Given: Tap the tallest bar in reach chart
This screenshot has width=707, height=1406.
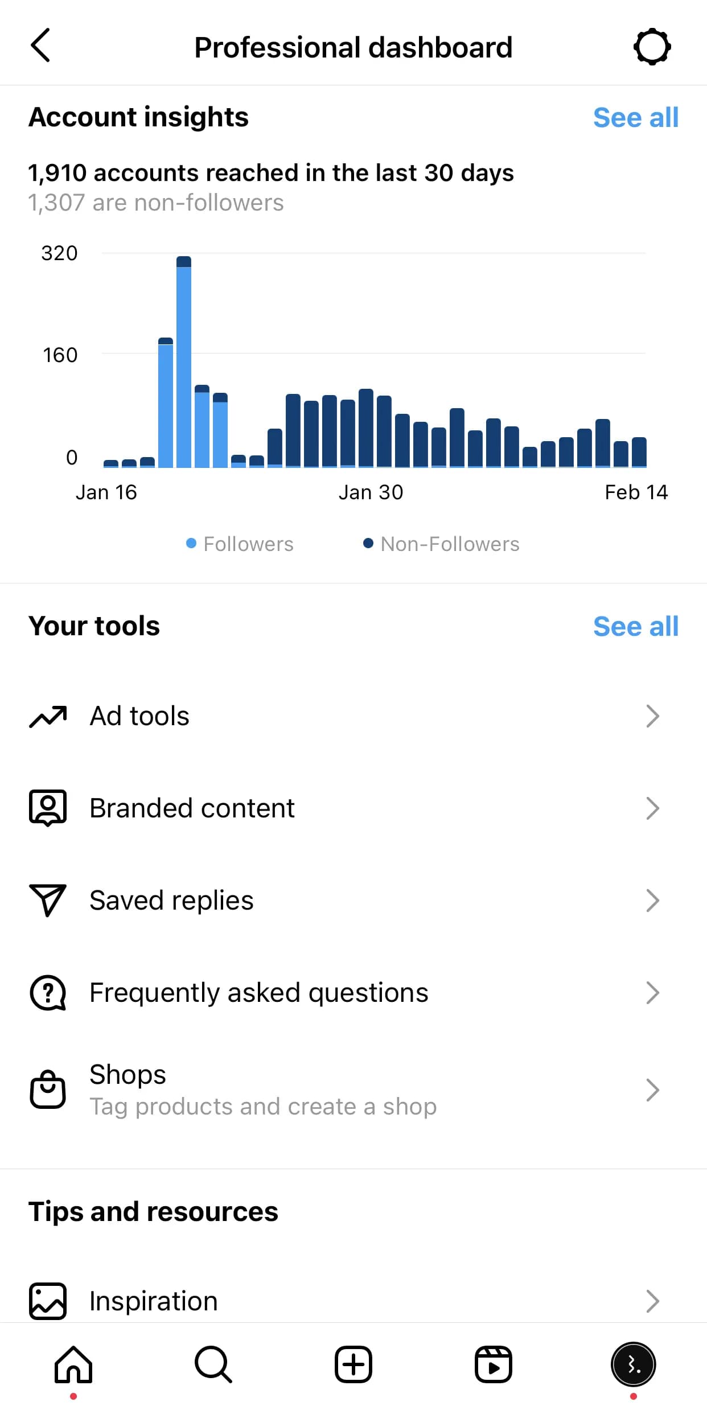Looking at the screenshot, I should coord(184,364).
